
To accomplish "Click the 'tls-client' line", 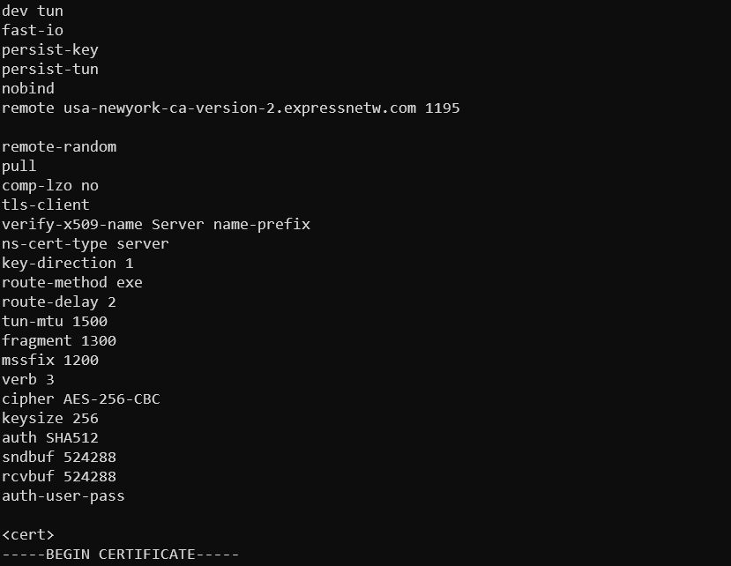I will [x=46, y=205].
